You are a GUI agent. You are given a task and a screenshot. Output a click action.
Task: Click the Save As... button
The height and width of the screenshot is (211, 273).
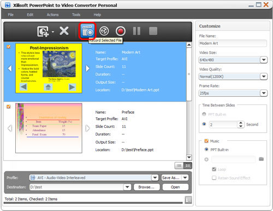pos(171,178)
